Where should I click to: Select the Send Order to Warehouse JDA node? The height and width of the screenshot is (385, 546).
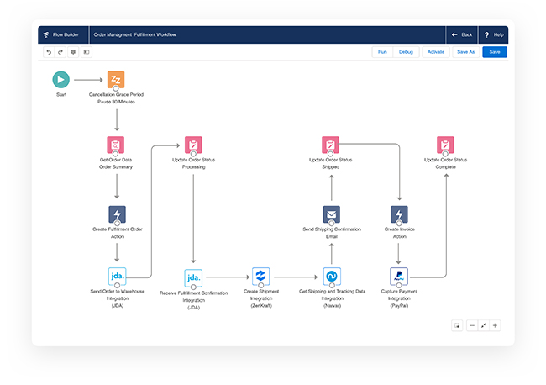click(x=117, y=276)
